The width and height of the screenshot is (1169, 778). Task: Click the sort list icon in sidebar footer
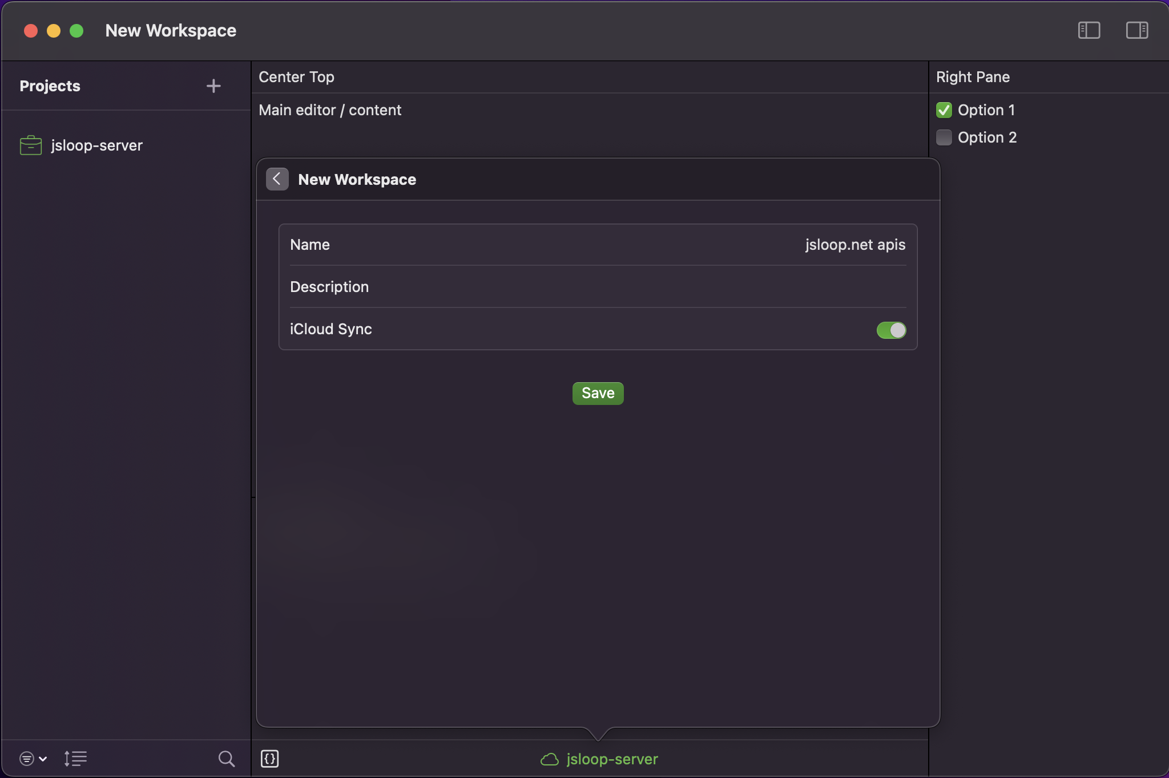tap(75, 759)
